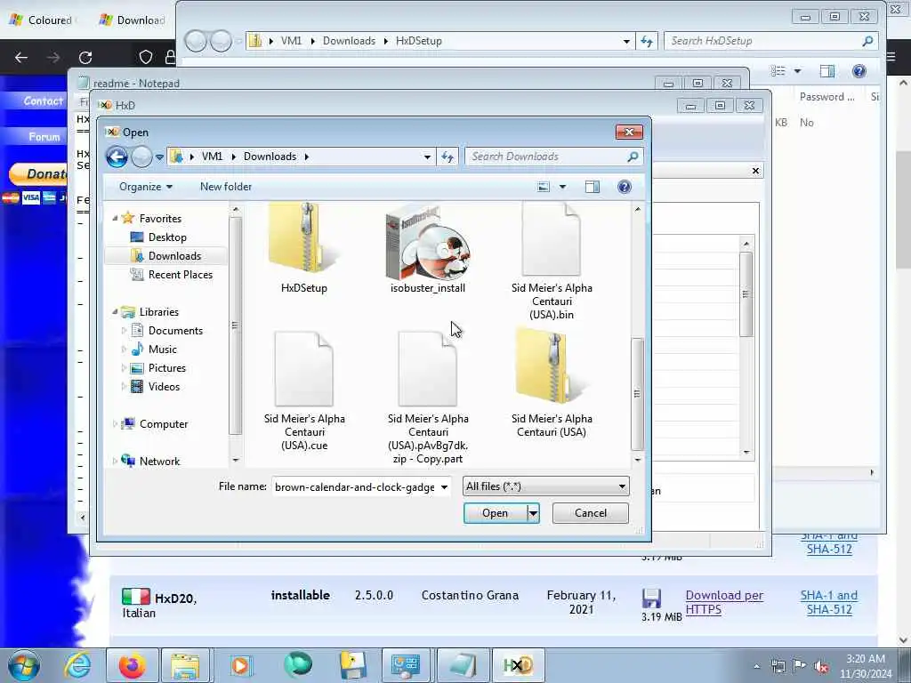Expand the Computer tree node
Viewport: 911px width, 683px height.
pos(115,424)
